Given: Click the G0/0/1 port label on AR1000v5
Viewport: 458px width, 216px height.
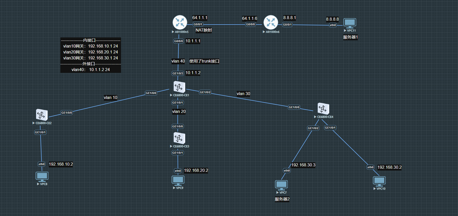Looking at the screenshot, I should pos(198,24).
